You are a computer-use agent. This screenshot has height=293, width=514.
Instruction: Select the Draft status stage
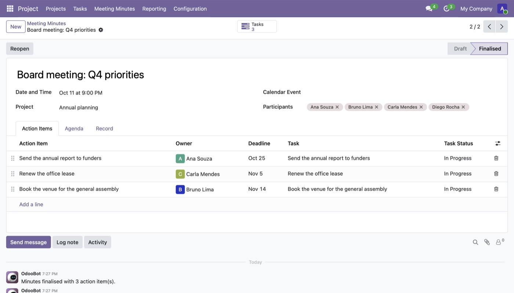coord(460,49)
